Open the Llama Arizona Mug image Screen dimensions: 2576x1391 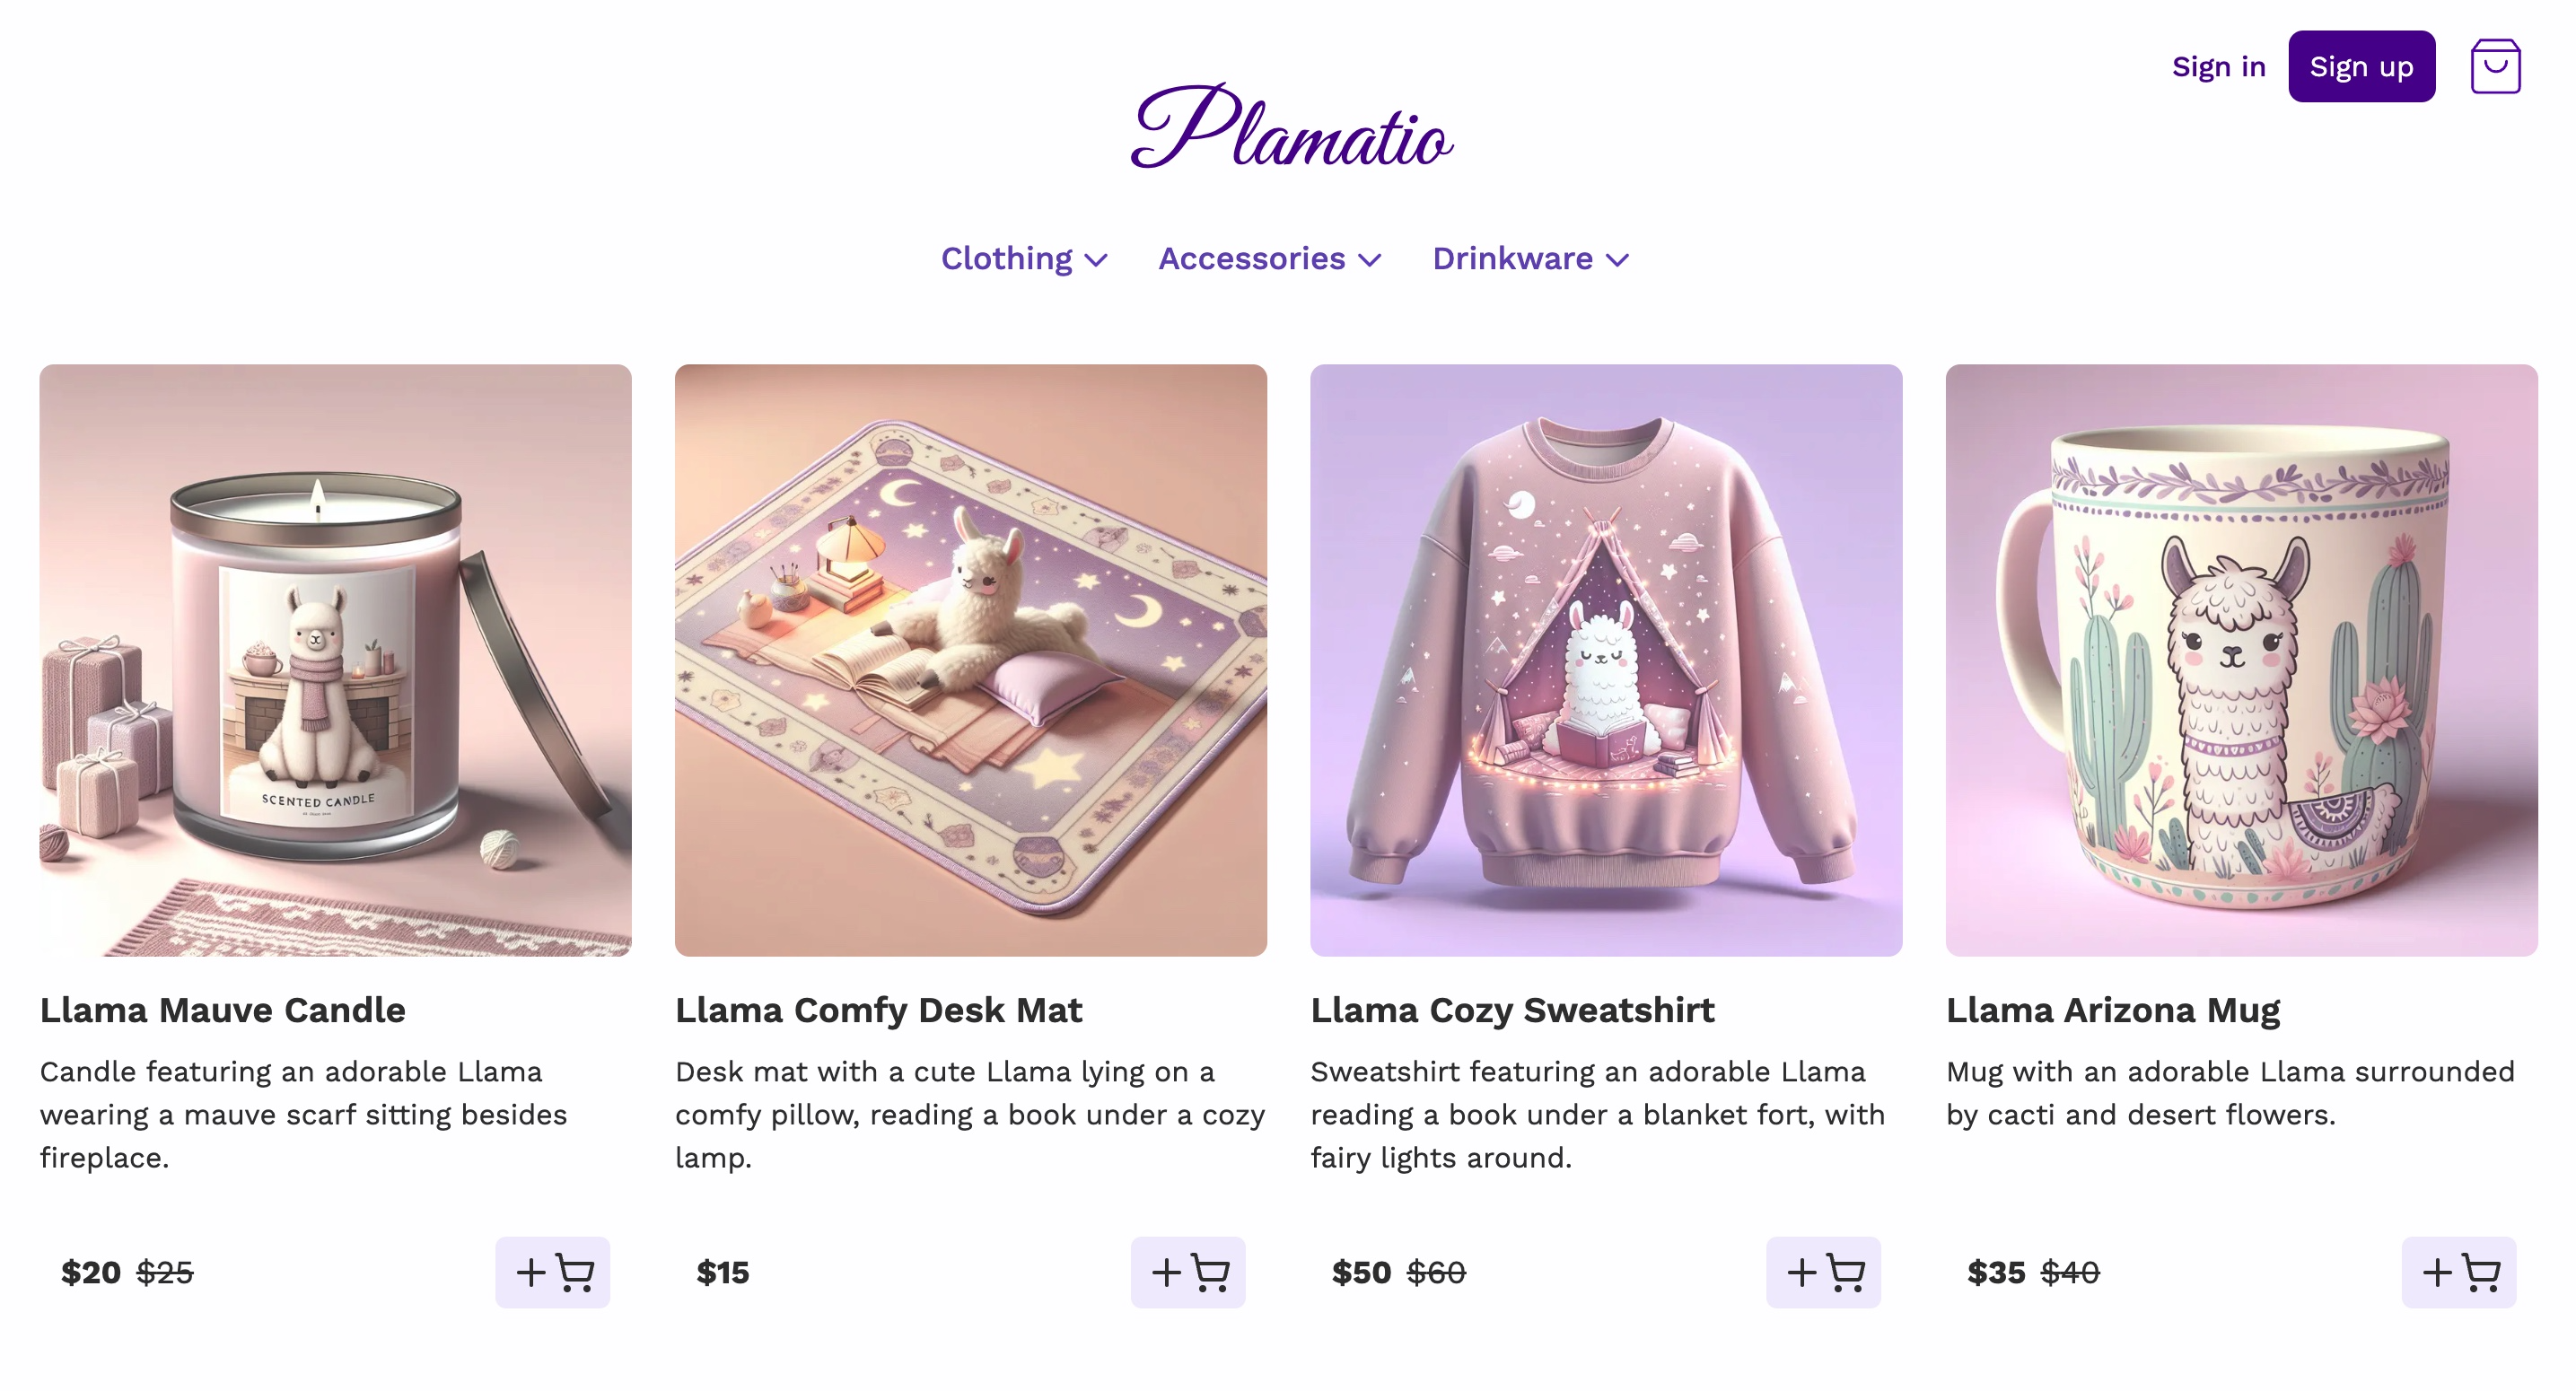(2242, 660)
